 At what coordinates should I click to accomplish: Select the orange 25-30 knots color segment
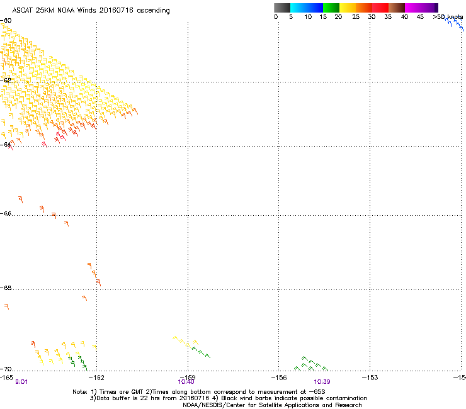pyautogui.click(x=364, y=8)
